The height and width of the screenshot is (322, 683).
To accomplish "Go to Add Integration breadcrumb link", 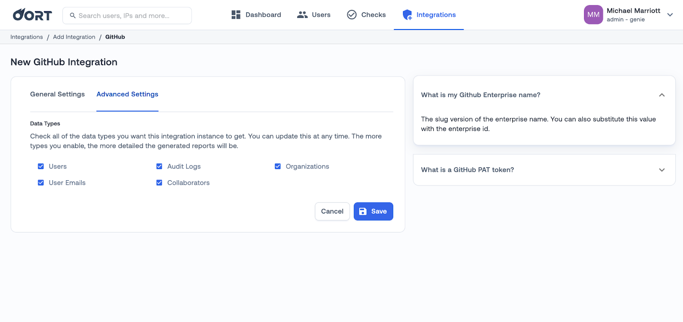I will [x=74, y=37].
